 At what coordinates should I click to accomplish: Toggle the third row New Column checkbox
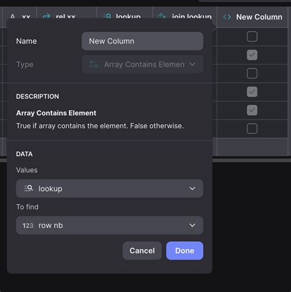click(x=252, y=73)
